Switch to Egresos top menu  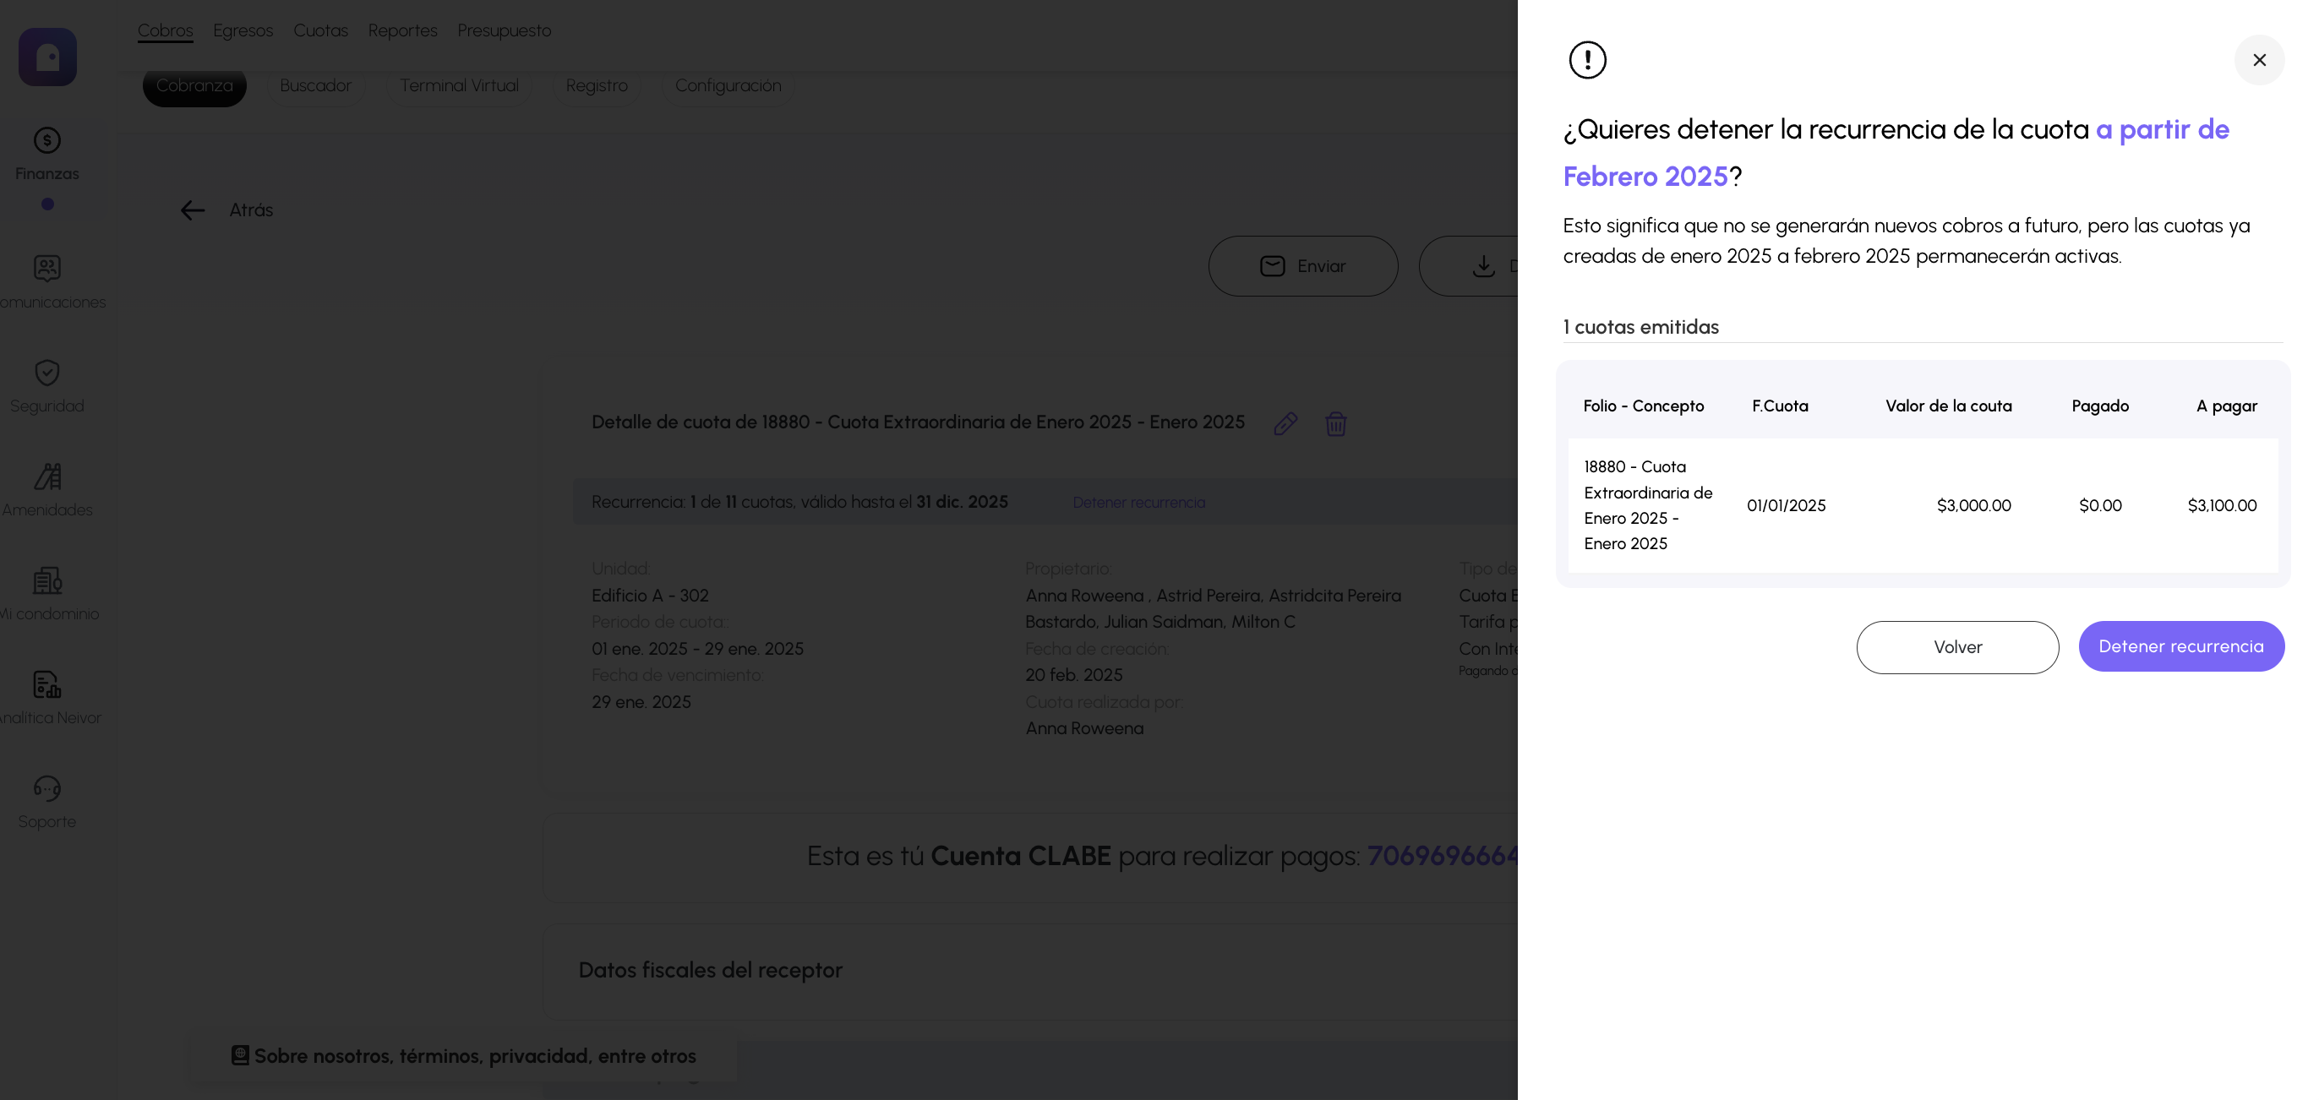pos(243,30)
